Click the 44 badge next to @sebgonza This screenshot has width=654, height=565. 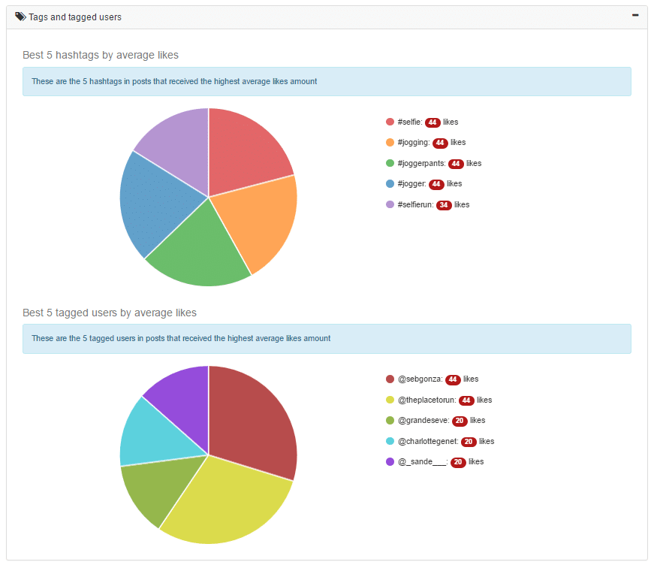click(x=453, y=379)
